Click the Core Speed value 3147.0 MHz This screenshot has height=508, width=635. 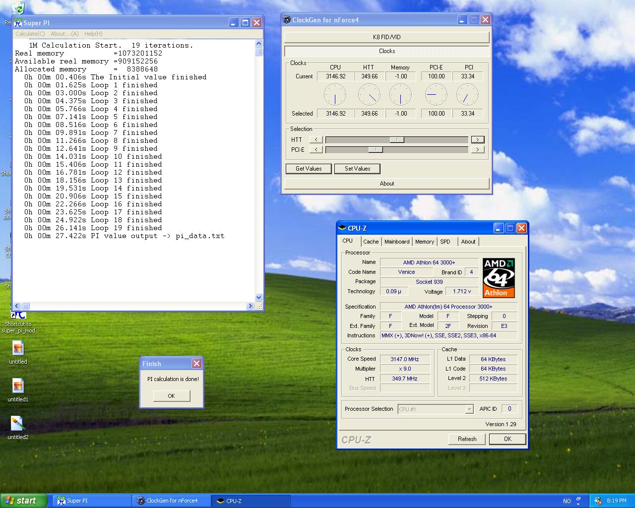405,359
